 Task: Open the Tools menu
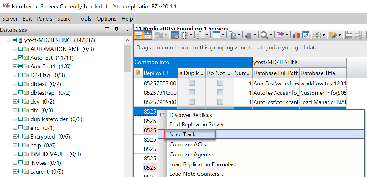pyautogui.click(x=85, y=19)
